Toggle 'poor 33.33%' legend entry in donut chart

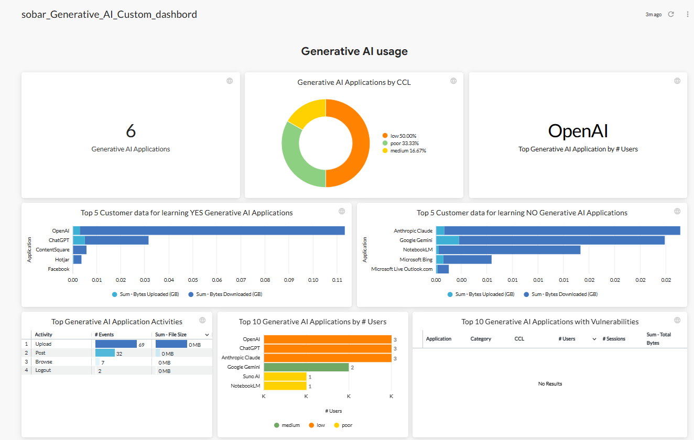click(x=400, y=143)
